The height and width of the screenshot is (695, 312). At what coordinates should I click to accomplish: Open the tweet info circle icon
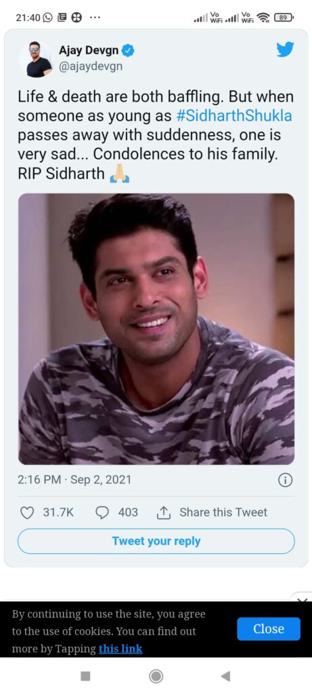[285, 480]
